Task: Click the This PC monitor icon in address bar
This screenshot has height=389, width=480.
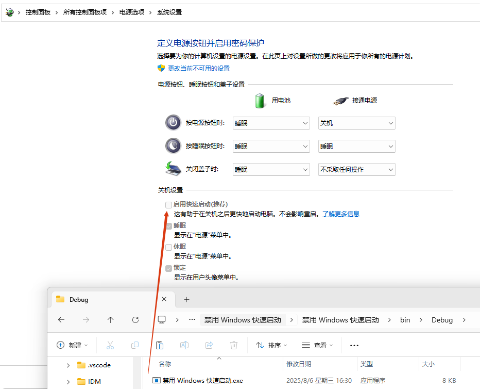Action: (162, 320)
